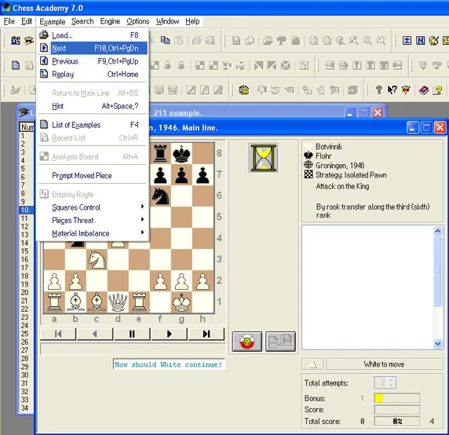Jump to last move button
This screenshot has width=449, height=435.
click(x=206, y=334)
